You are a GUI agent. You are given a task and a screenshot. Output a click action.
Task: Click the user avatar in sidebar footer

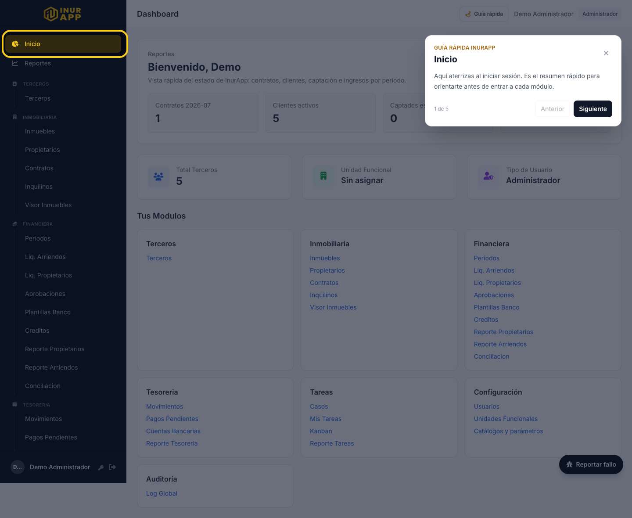pyautogui.click(x=18, y=467)
